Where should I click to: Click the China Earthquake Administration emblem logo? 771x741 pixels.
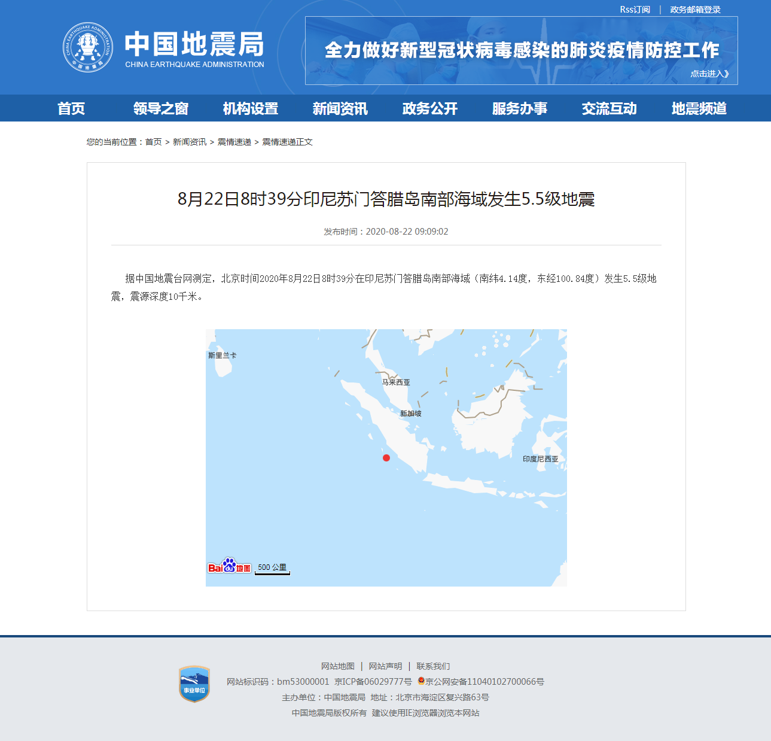pyautogui.click(x=88, y=47)
